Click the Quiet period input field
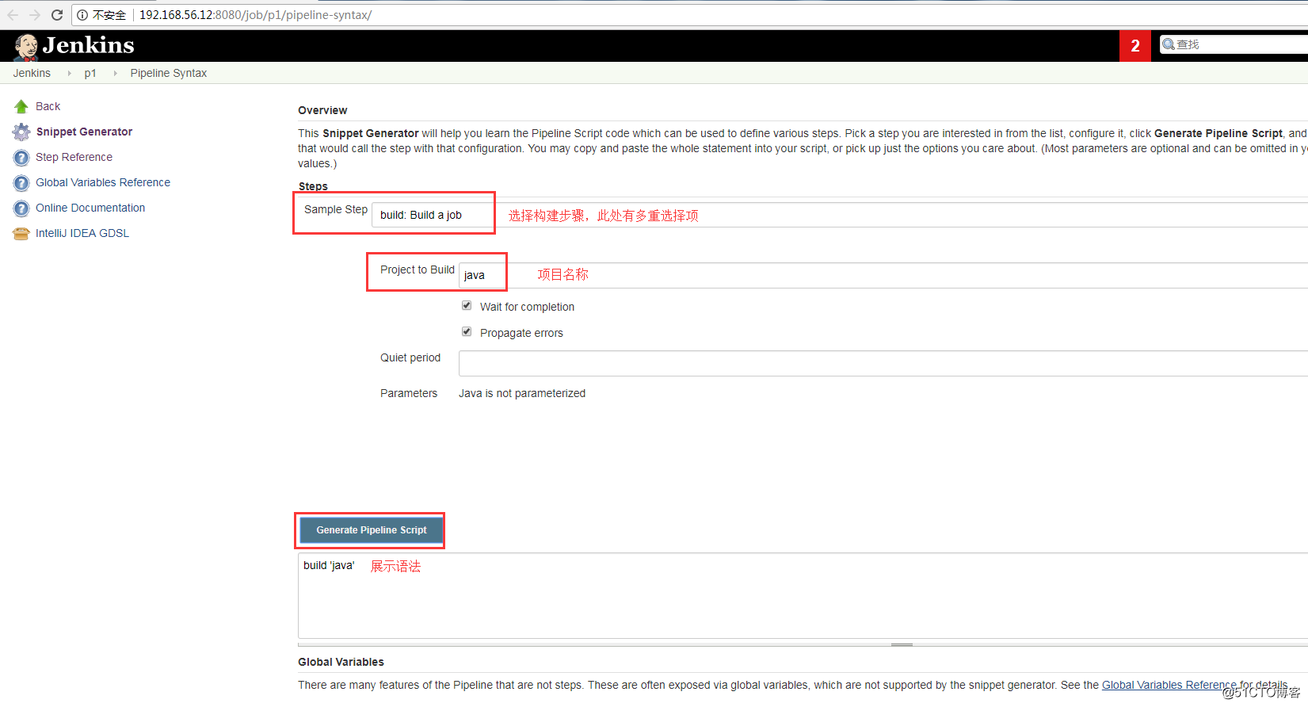This screenshot has height=707, width=1308. (x=883, y=363)
